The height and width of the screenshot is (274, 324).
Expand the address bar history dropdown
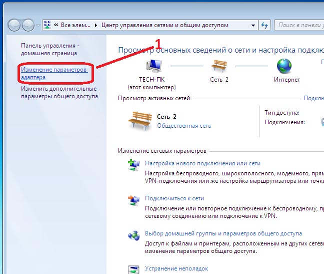(252, 25)
